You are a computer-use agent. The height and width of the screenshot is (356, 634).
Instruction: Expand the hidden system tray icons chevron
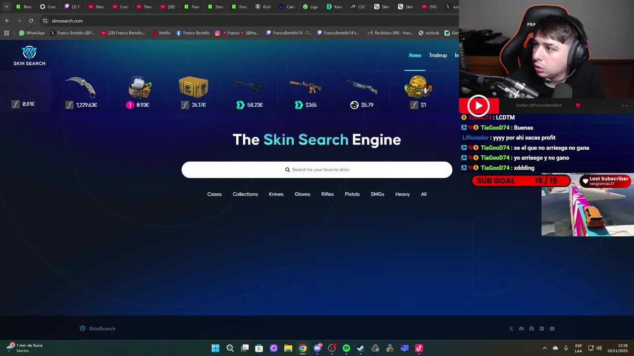point(545,348)
